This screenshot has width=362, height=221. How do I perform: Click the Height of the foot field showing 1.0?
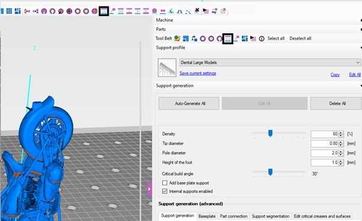point(325,163)
